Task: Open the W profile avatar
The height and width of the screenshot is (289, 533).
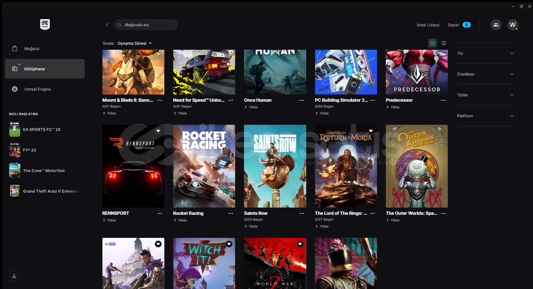Action: click(512, 25)
